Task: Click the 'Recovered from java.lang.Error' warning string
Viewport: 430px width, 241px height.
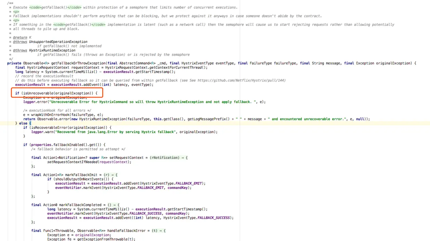Action: point(115,132)
